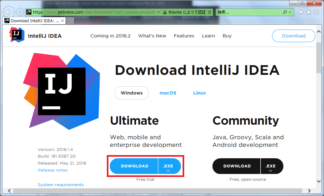Switch to macOS platform tab

pyautogui.click(x=168, y=93)
